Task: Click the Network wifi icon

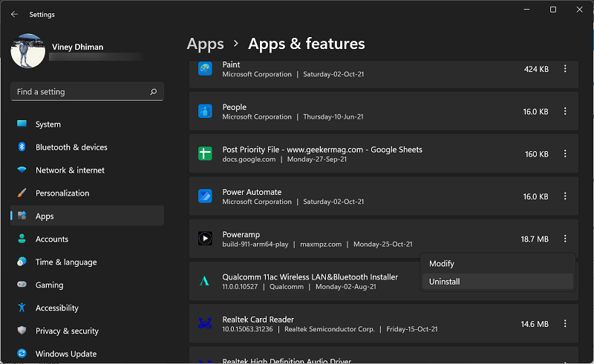Action: coord(22,170)
